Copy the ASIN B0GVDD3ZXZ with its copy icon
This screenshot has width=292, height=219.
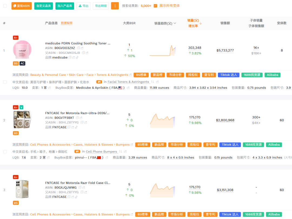click(x=78, y=48)
